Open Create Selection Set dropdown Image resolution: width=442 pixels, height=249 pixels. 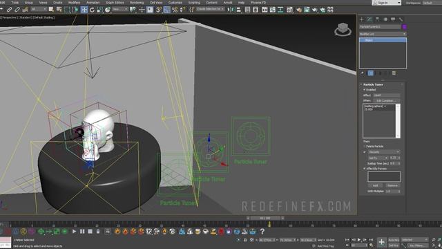click(x=210, y=9)
